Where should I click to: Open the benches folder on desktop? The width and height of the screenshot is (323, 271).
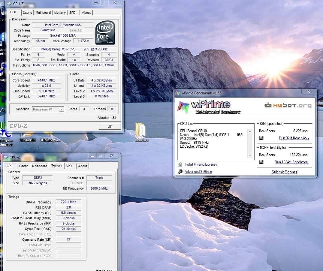coord(141,132)
